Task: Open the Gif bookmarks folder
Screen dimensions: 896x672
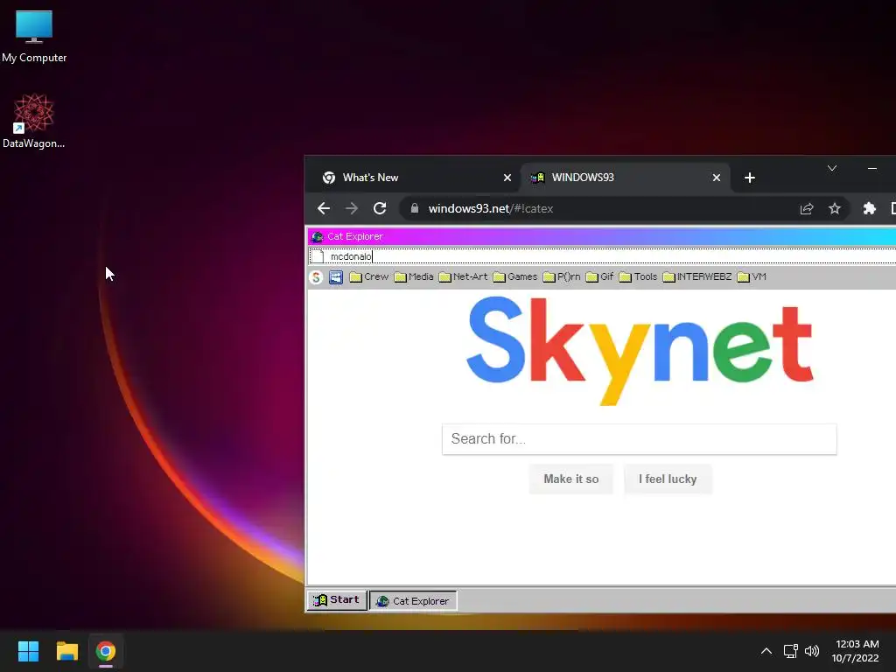Action: 600,277
